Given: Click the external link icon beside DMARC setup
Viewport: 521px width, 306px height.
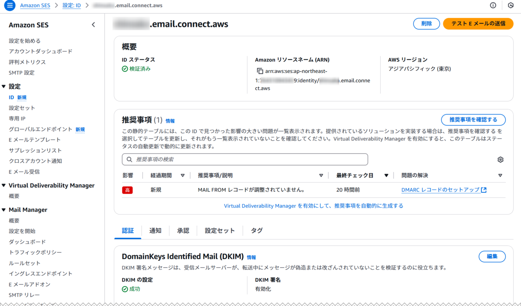Looking at the screenshot, I should coord(484,190).
